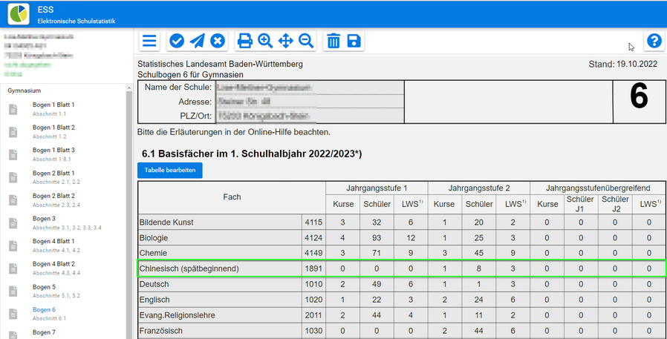Click the trash can delete icon
Screen dimensions: 667x339
[333, 41]
